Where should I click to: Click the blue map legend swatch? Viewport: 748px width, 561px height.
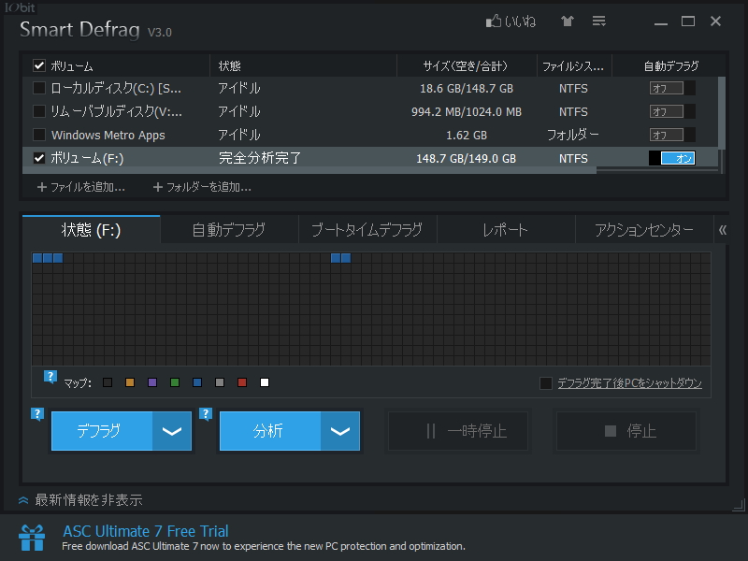(197, 382)
